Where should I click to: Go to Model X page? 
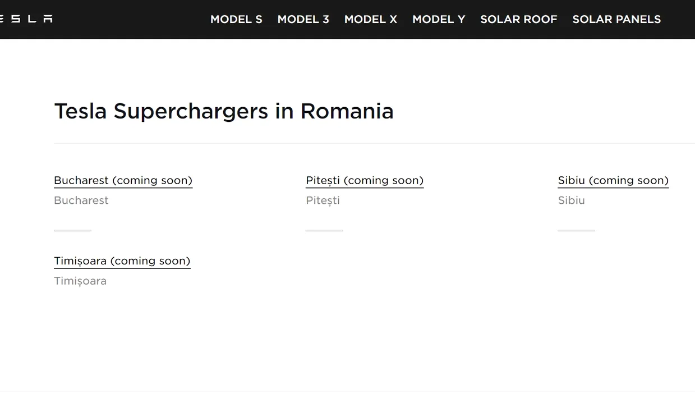(x=370, y=19)
